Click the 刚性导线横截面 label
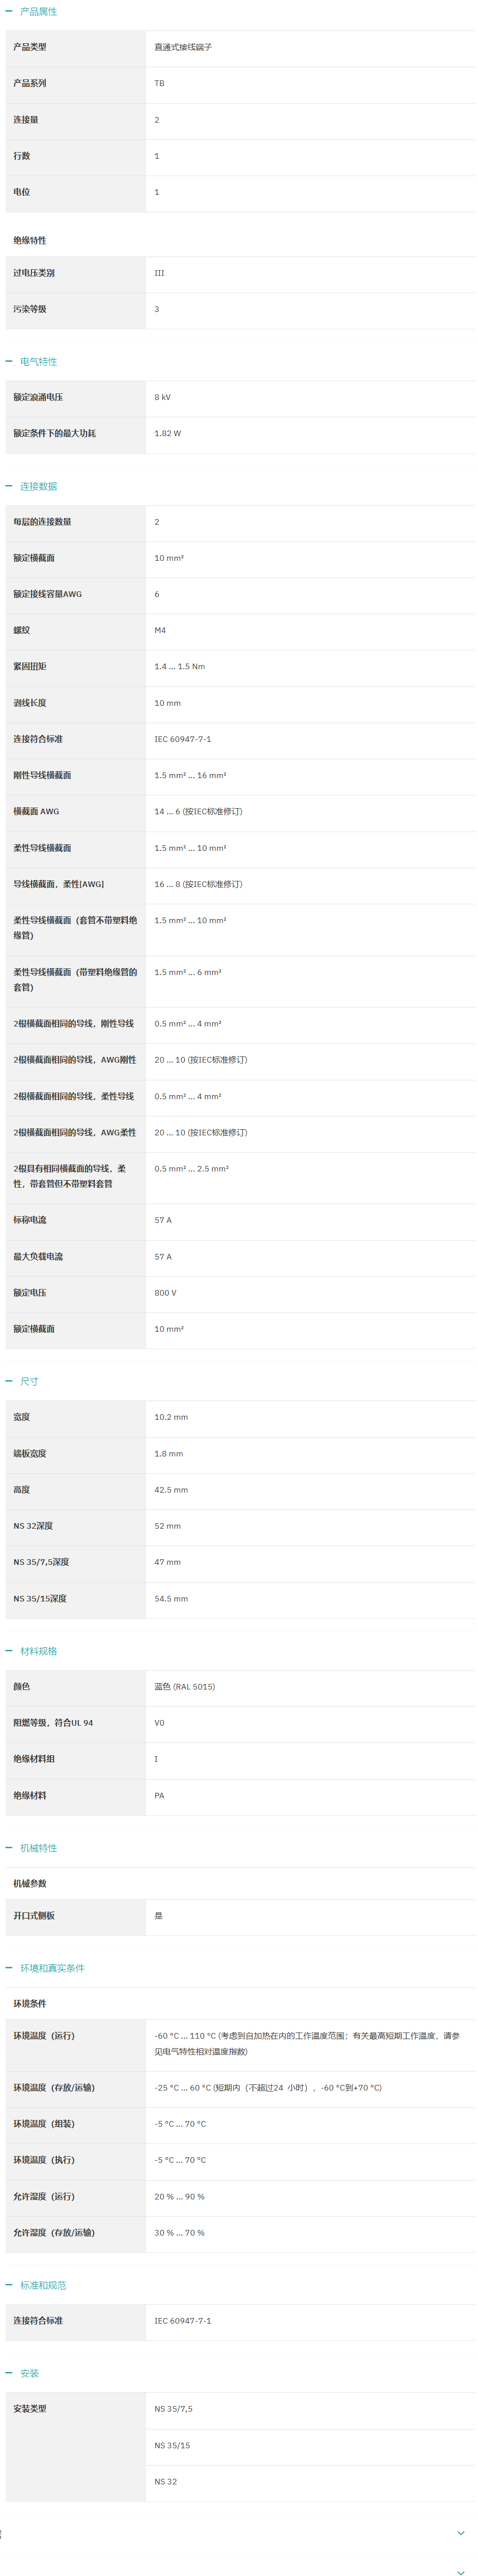 tap(42, 775)
